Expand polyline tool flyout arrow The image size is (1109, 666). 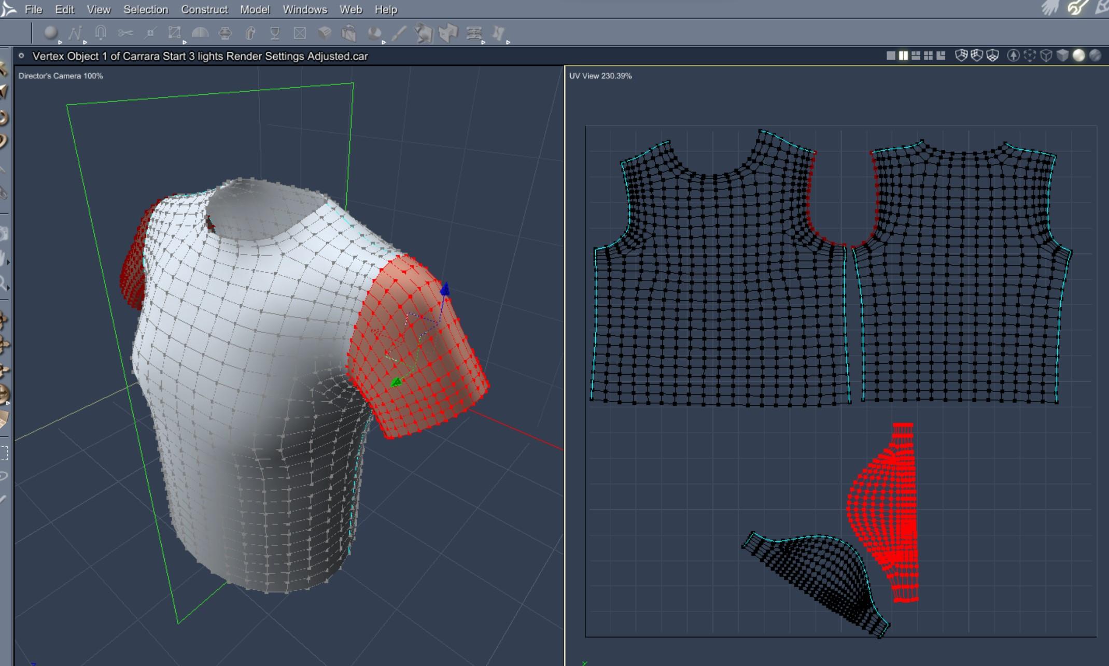tap(85, 42)
